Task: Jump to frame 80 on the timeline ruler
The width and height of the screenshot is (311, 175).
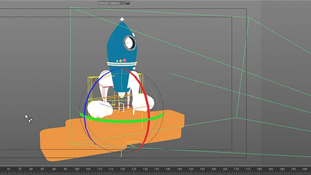Action: pyautogui.click(x=31, y=169)
